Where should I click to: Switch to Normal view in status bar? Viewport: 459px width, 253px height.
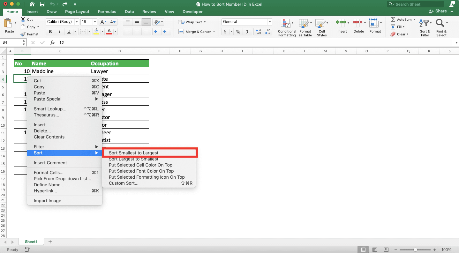click(363, 250)
